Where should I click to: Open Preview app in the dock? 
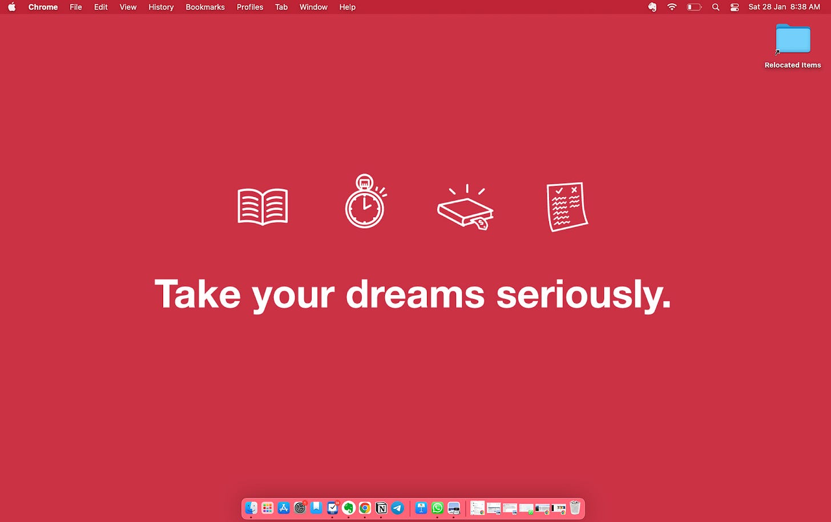(x=454, y=508)
